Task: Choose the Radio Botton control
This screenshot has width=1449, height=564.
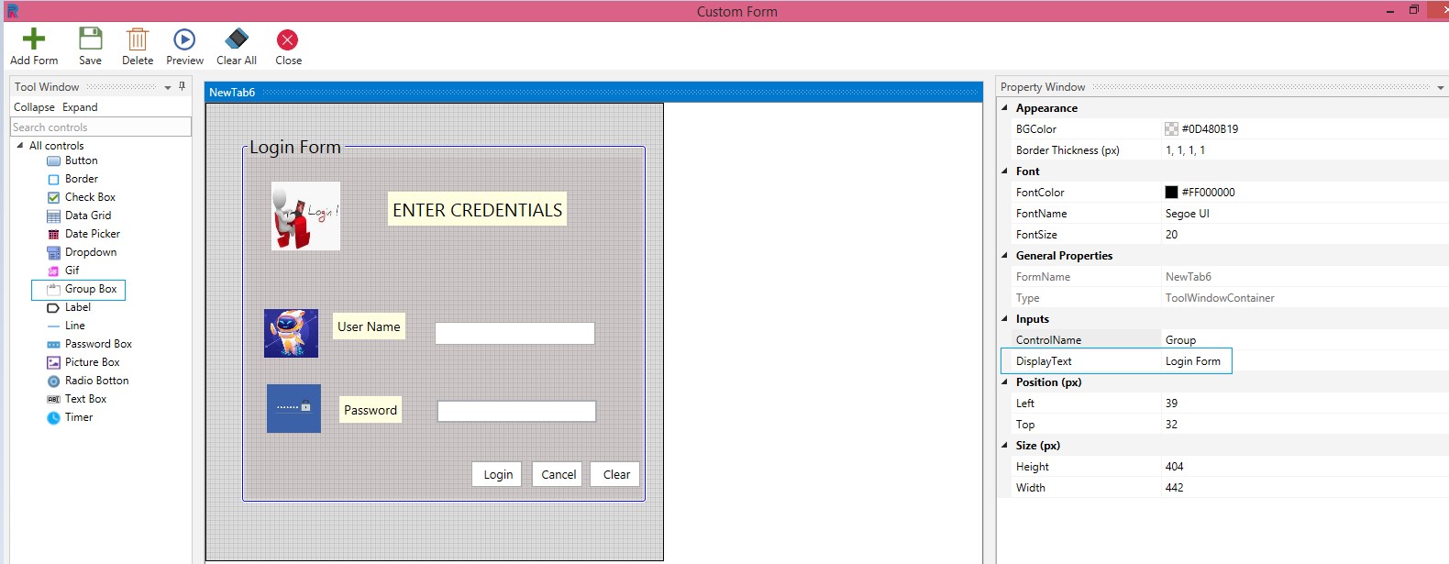Action: (x=96, y=381)
